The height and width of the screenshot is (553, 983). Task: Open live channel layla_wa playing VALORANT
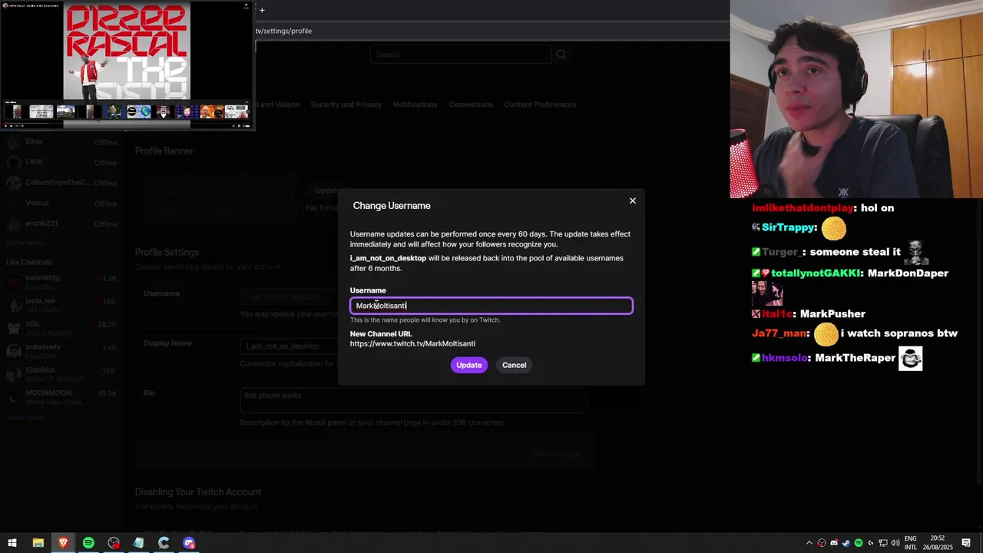[61, 305]
